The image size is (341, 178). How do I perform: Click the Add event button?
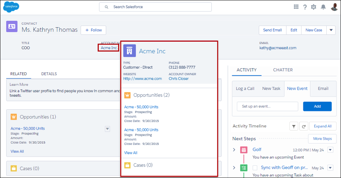(x=317, y=106)
